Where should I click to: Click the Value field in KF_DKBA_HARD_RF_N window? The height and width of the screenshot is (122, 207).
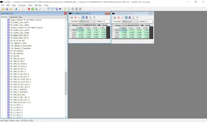pyautogui.click(x=149, y=21)
